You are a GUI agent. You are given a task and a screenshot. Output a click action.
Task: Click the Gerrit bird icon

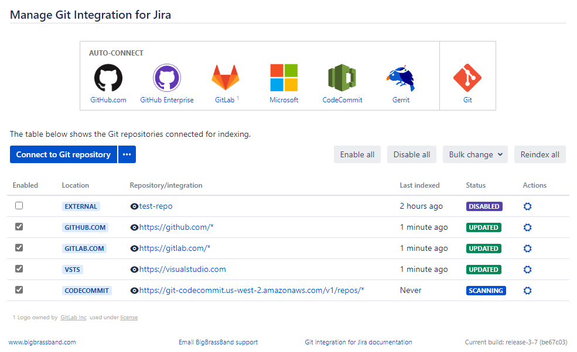coord(401,78)
